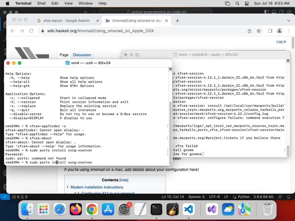Viewport: 295px width, 221px height.
Task: Click the Python language mode in the status bar
Action: tap(244, 197)
